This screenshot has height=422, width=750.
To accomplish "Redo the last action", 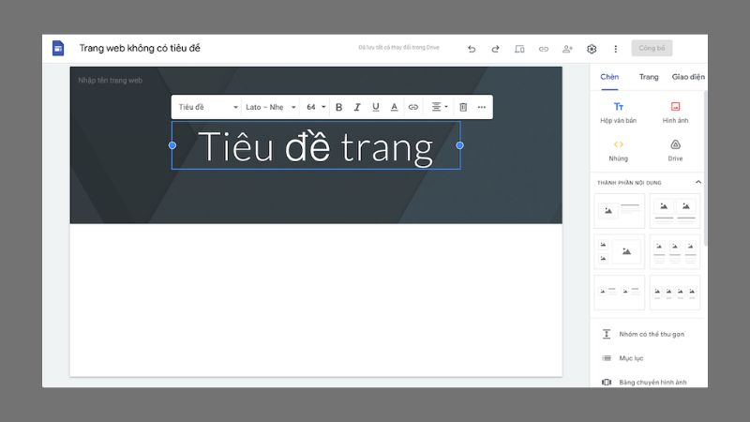I will click(x=496, y=49).
